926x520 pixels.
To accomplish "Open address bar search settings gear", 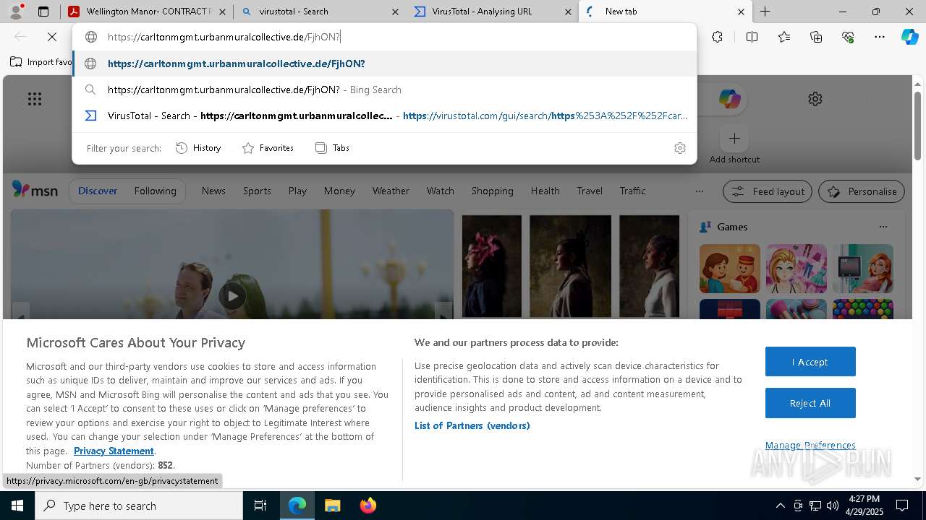I will point(680,148).
